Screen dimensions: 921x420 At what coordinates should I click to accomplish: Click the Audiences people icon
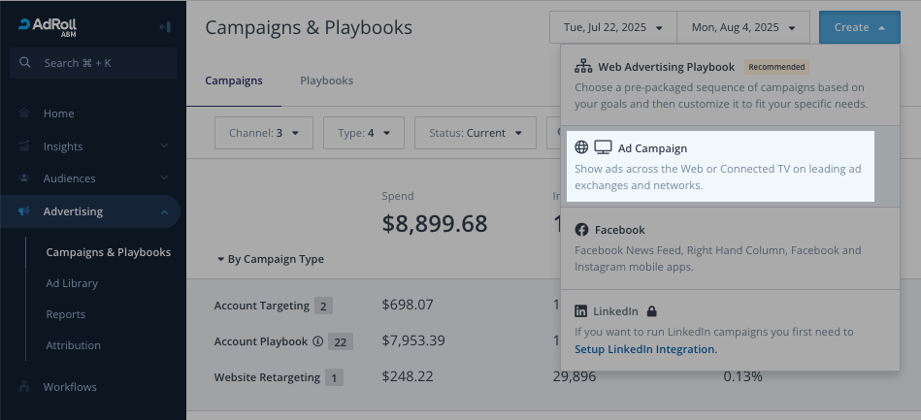(x=23, y=178)
